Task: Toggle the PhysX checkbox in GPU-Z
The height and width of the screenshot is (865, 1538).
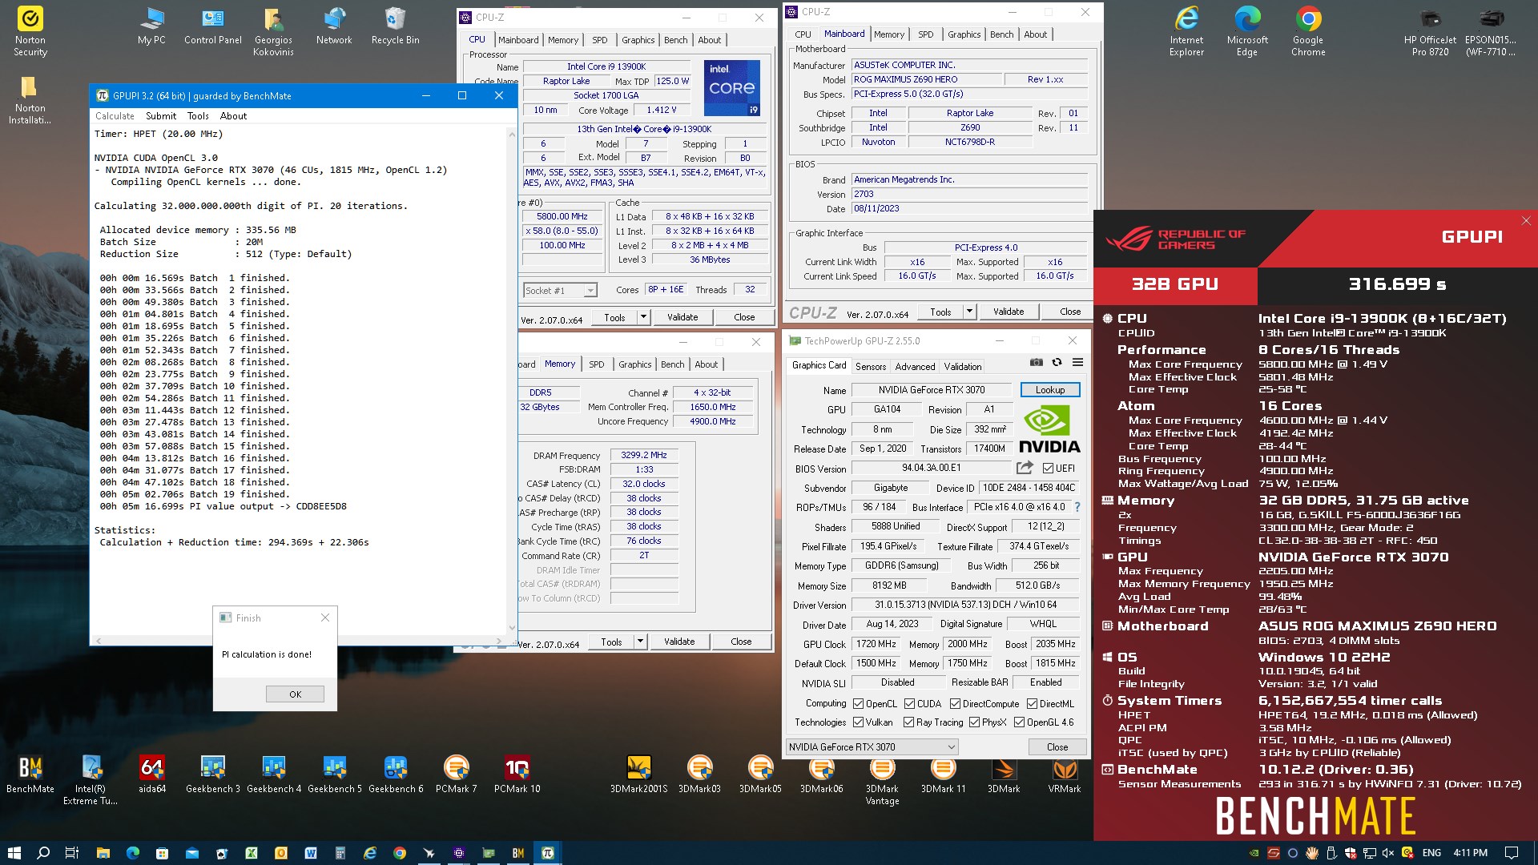Action: pos(975,722)
